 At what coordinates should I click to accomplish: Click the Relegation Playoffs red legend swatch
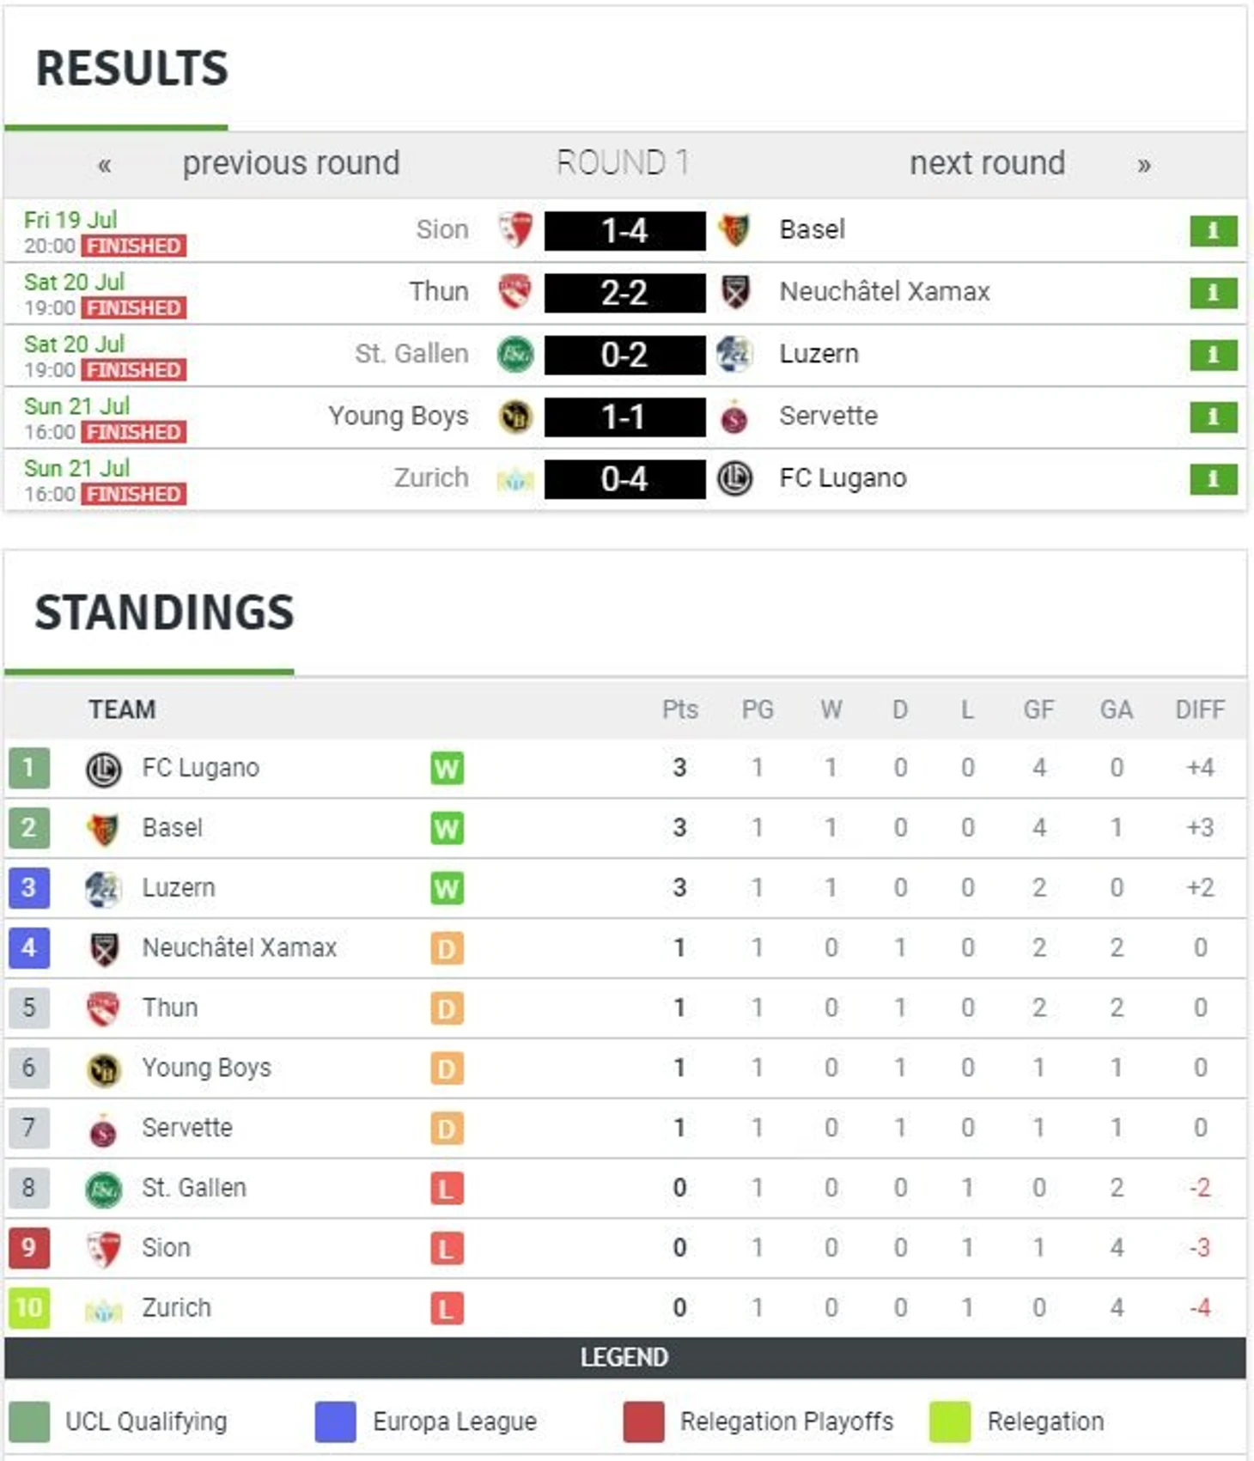tap(643, 1421)
